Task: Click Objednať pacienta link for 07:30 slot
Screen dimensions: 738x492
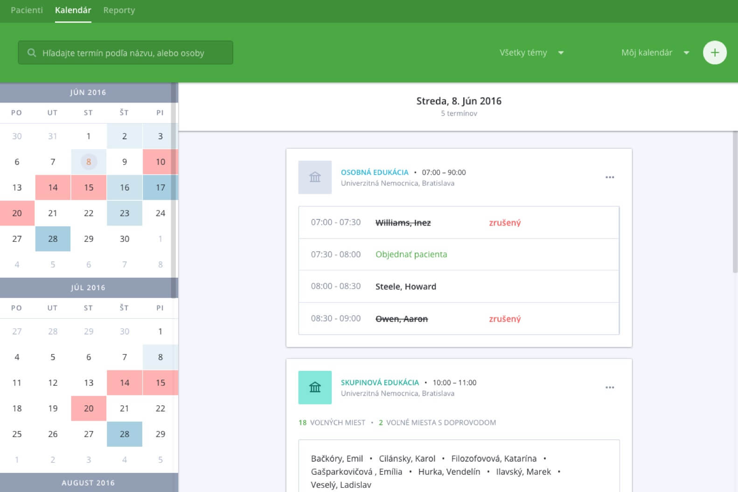Action: (x=411, y=254)
